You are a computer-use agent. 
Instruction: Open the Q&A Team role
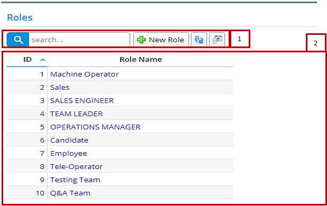click(70, 193)
